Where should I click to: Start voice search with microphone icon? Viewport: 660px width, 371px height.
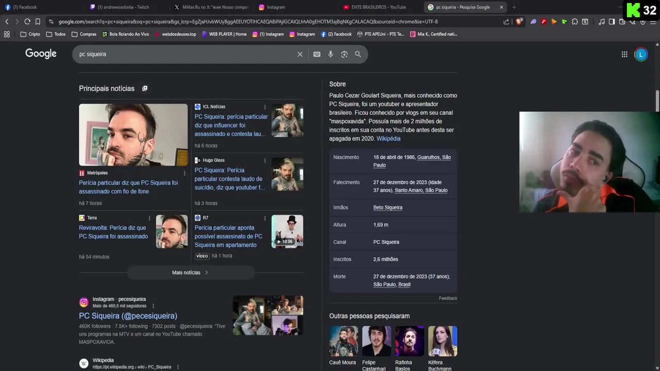pyautogui.click(x=331, y=54)
